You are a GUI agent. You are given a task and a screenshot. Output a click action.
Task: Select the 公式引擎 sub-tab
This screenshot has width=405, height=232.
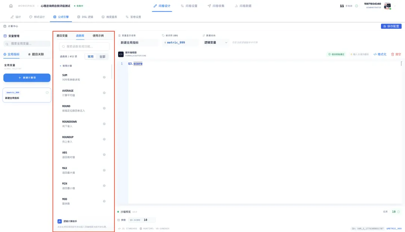pos(61,17)
